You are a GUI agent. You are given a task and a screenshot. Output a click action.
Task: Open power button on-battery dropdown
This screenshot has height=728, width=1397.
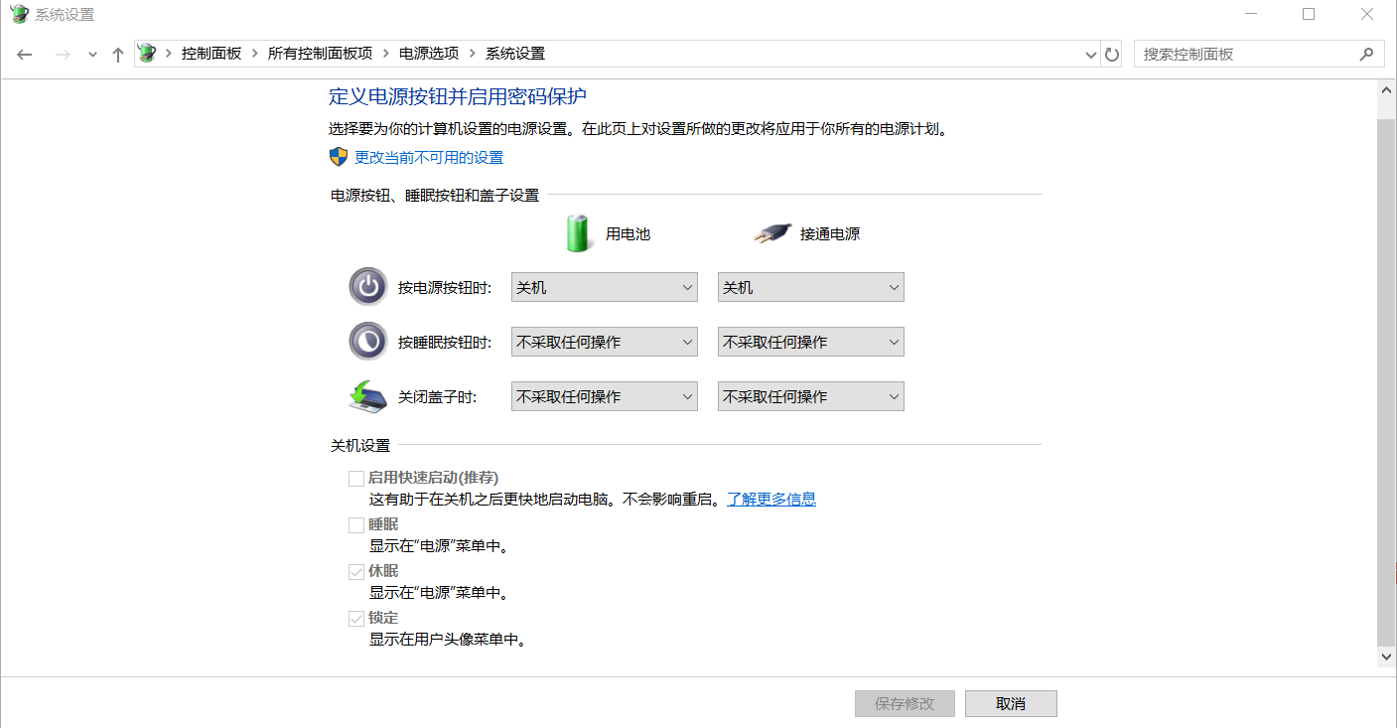(x=605, y=287)
